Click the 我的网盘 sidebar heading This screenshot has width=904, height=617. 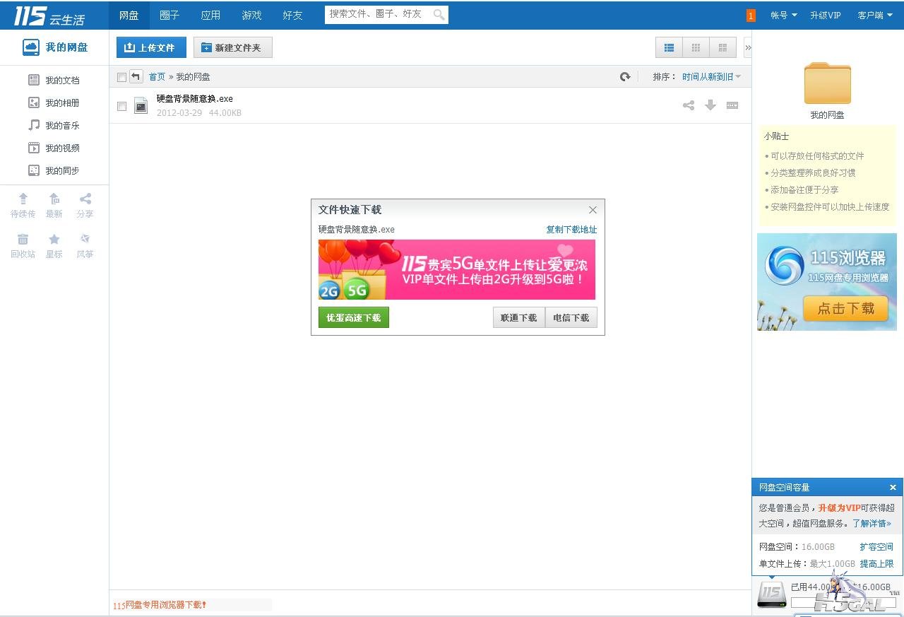[x=55, y=47]
